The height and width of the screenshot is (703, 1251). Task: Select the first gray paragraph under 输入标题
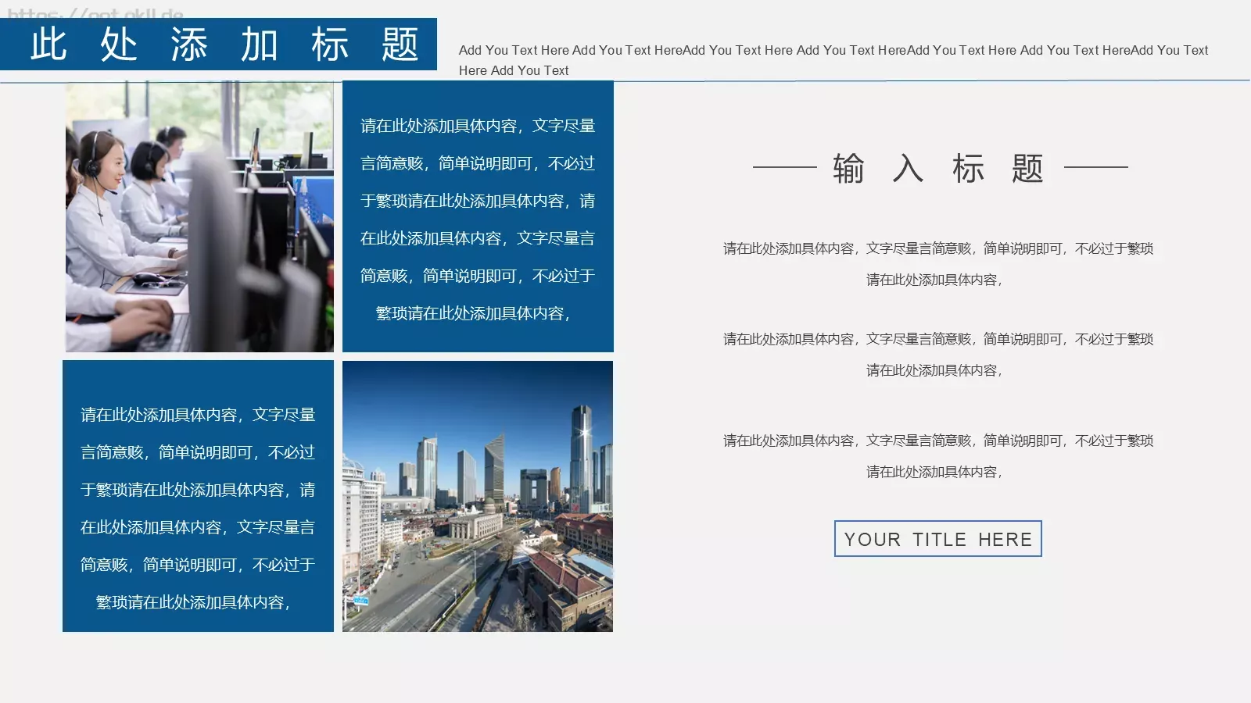tap(938, 264)
